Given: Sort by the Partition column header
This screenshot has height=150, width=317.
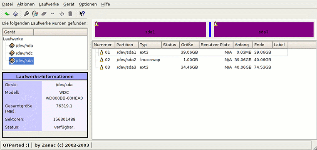Looking at the screenshot, I should 126,45.
